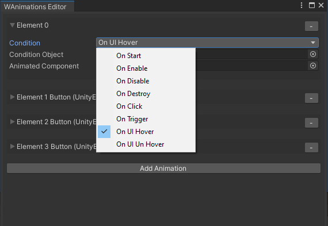Image resolution: width=328 pixels, height=226 pixels.
Task: Remove Element 0 with its minus button
Action: coord(311,26)
